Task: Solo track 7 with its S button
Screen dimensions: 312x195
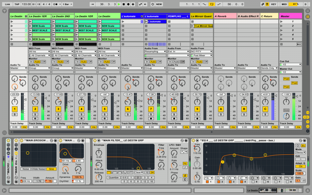Action: [151, 114]
